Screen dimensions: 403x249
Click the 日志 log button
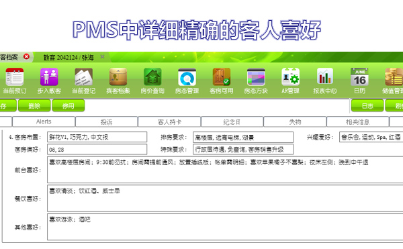pyautogui.click(x=367, y=106)
